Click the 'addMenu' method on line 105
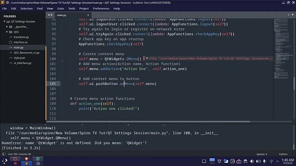This screenshot has height=166, width=296. point(126,83)
